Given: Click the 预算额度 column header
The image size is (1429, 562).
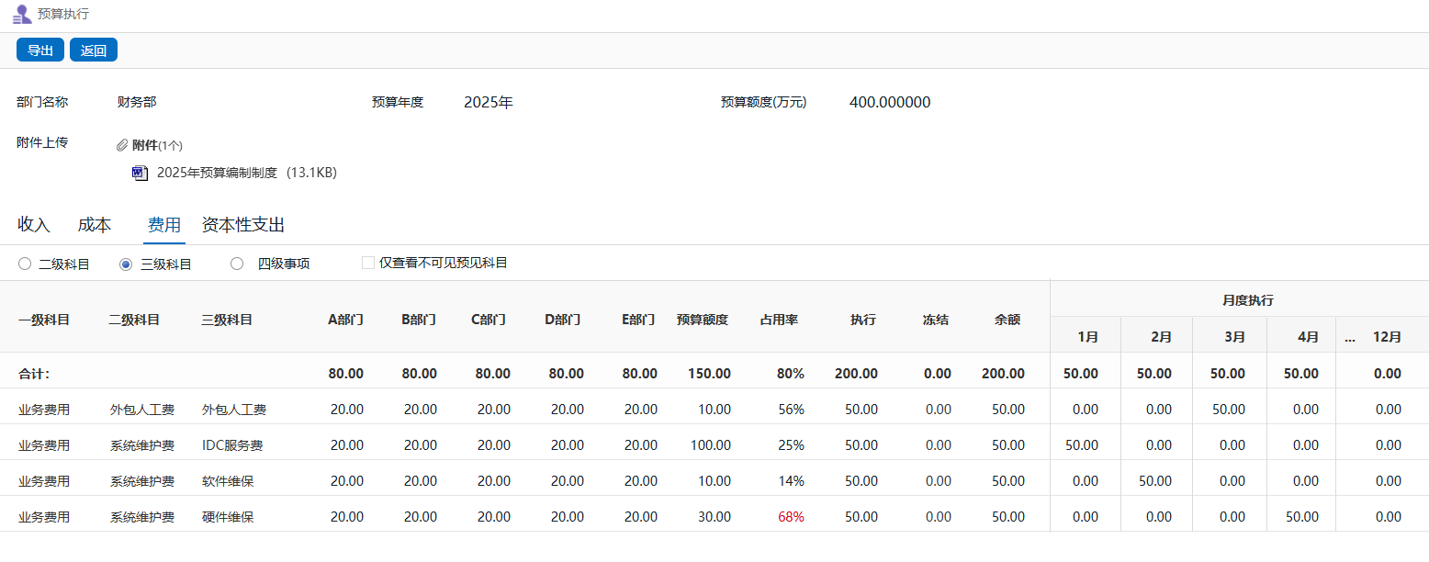Looking at the screenshot, I should (x=703, y=320).
